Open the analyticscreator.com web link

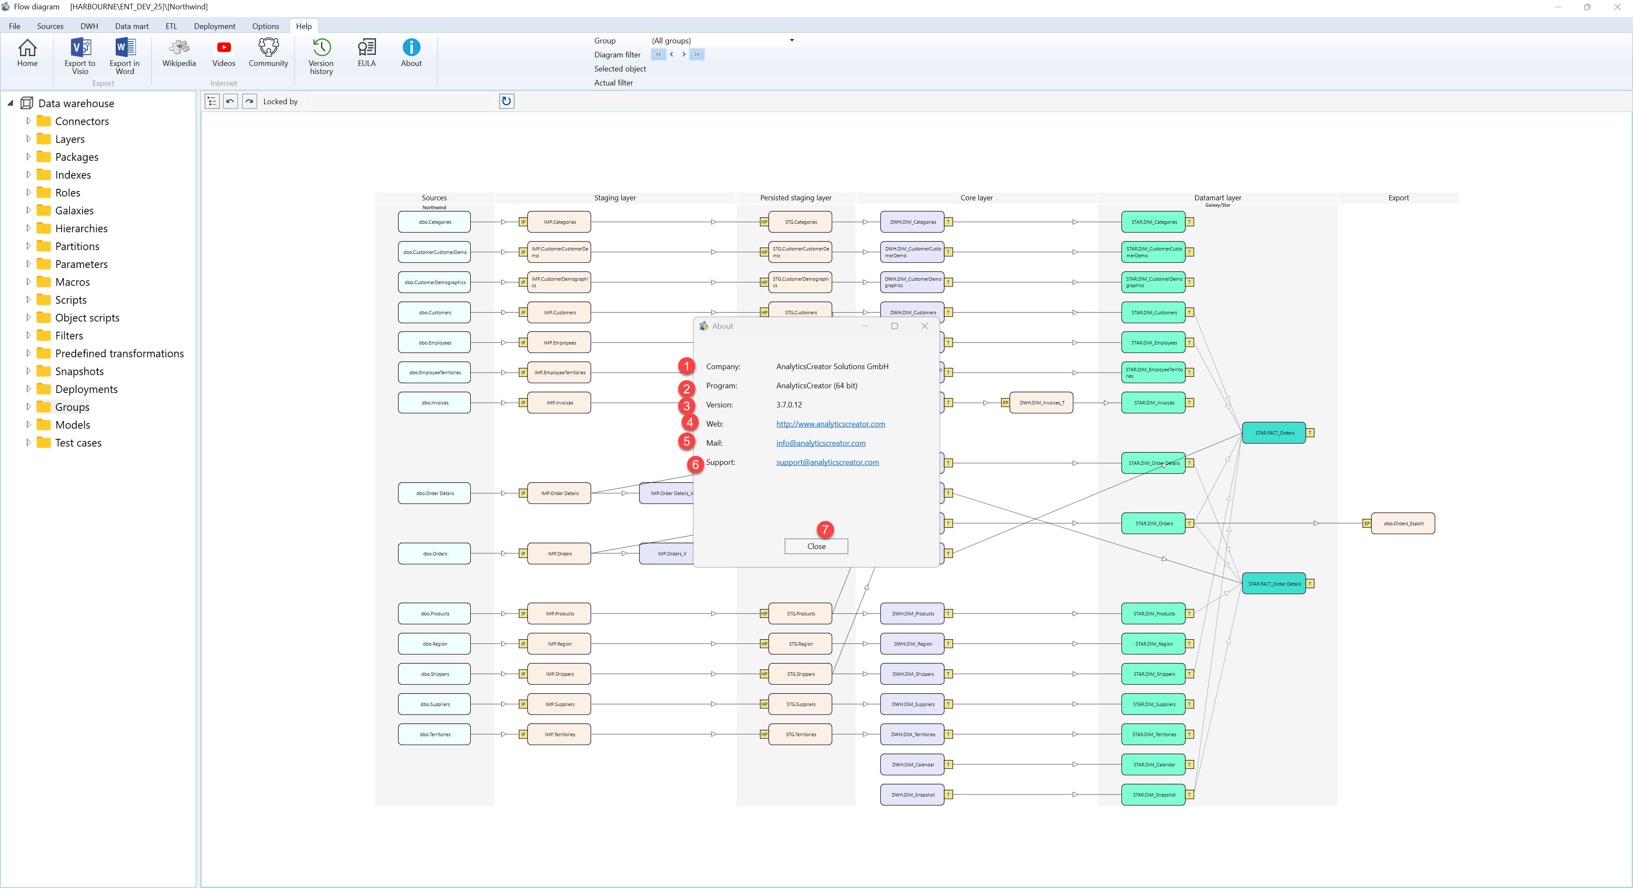click(x=831, y=424)
